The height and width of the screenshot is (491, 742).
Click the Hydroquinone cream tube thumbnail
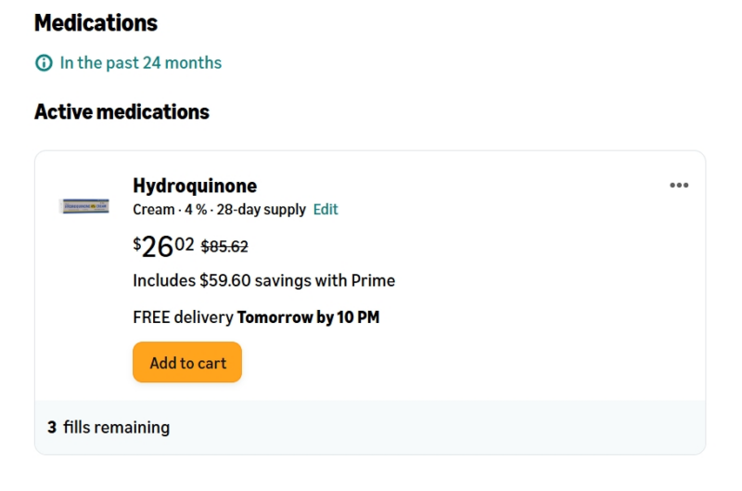pyautogui.click(x=84, y=206)
